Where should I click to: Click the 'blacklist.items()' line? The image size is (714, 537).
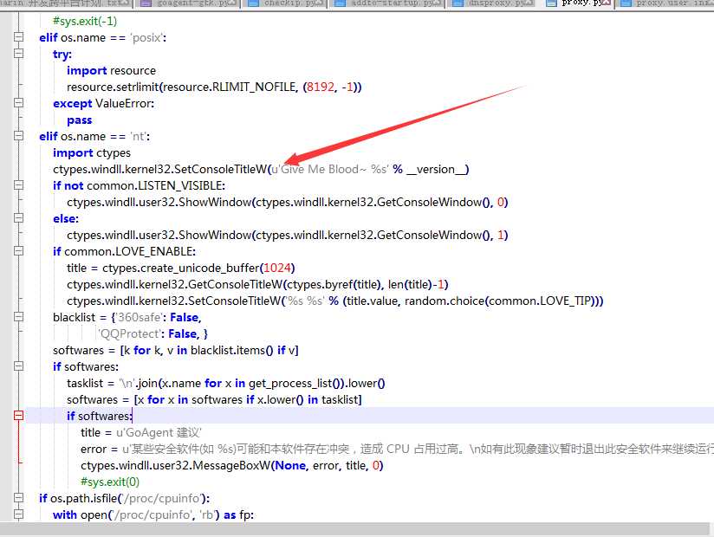tap(176, 350)
